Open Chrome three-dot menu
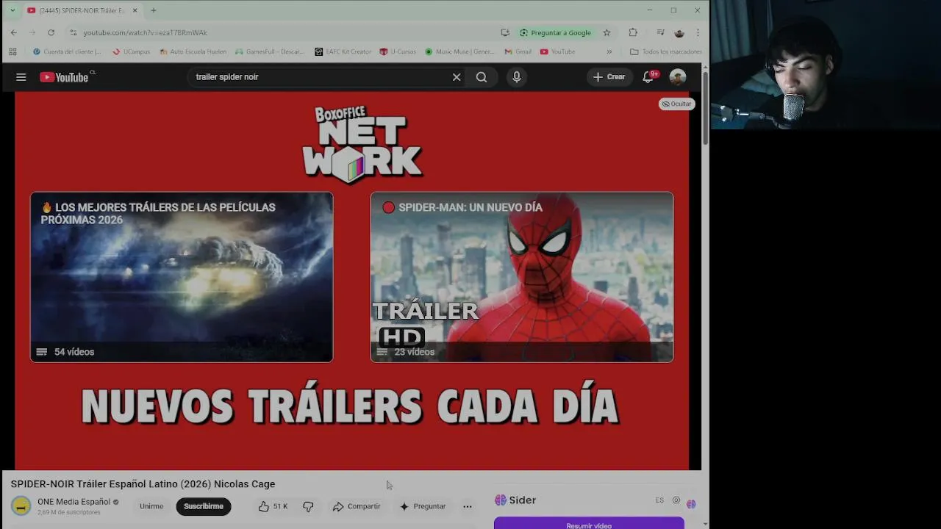This screenshot has height=529, width=941. (x=698, y=32)
